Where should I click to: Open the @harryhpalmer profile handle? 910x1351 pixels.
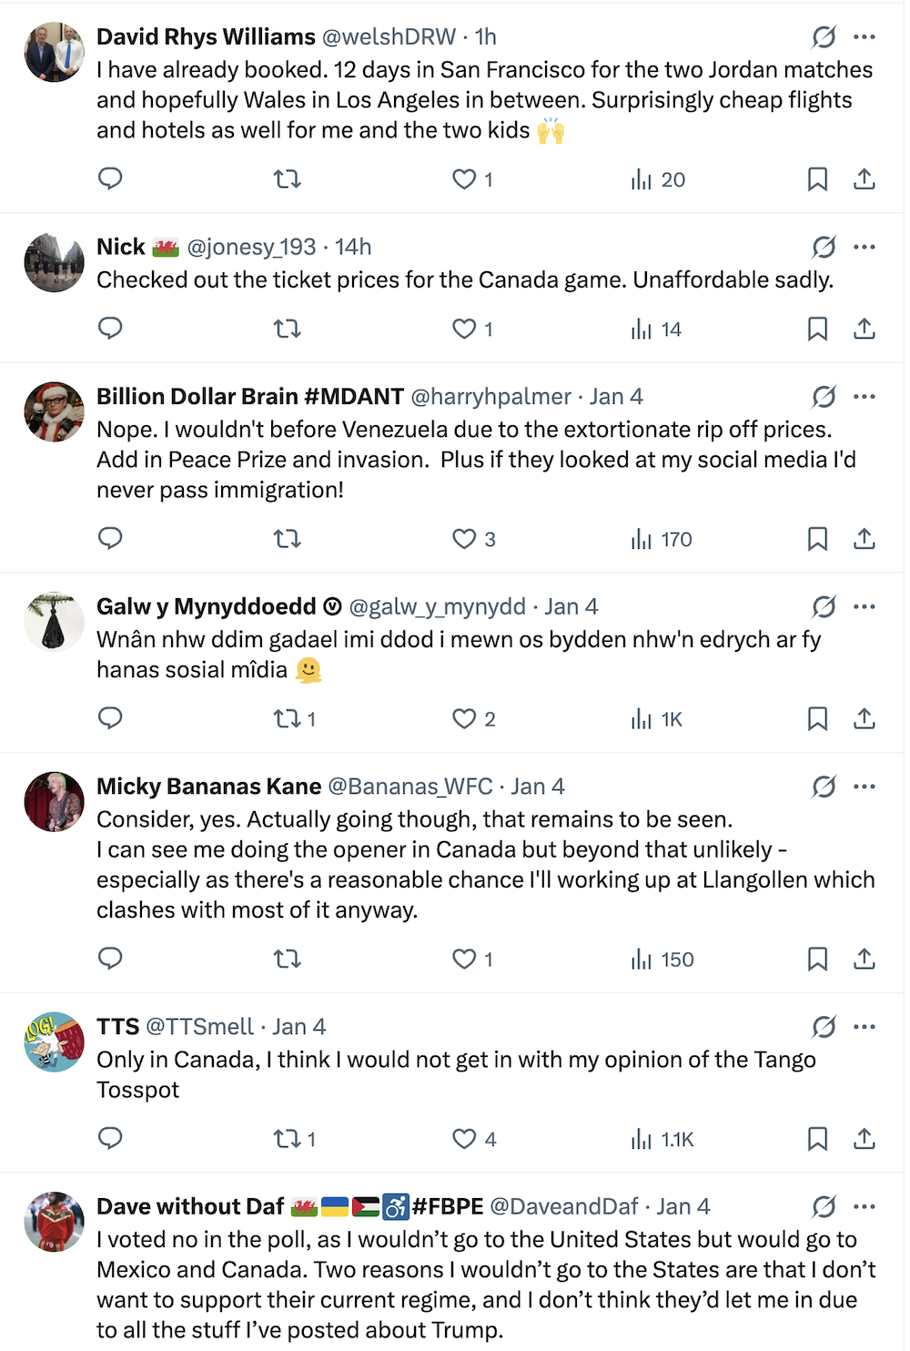(x=491, y=397)
